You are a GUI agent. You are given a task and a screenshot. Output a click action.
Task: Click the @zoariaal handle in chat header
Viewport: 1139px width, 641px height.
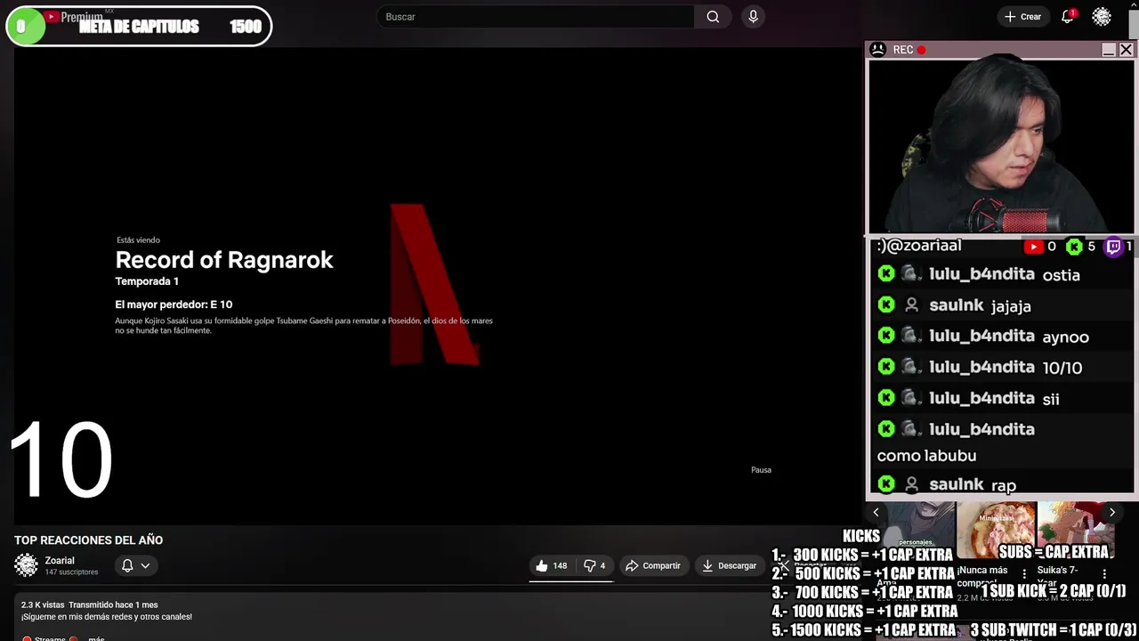tap(919, 246)
